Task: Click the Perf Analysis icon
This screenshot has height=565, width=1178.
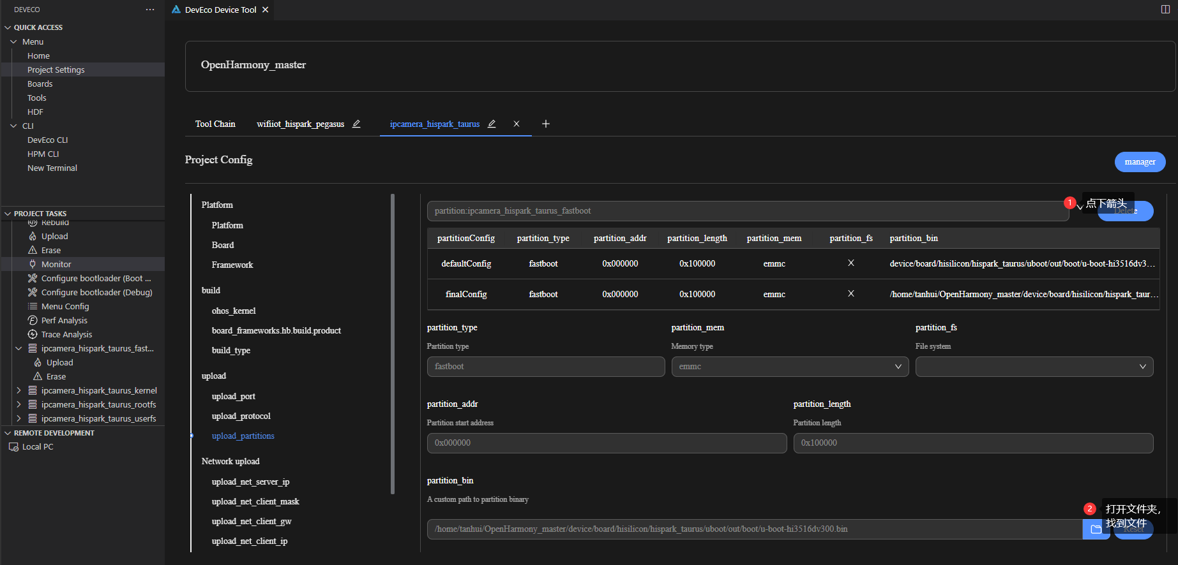Action: (33, 320)
